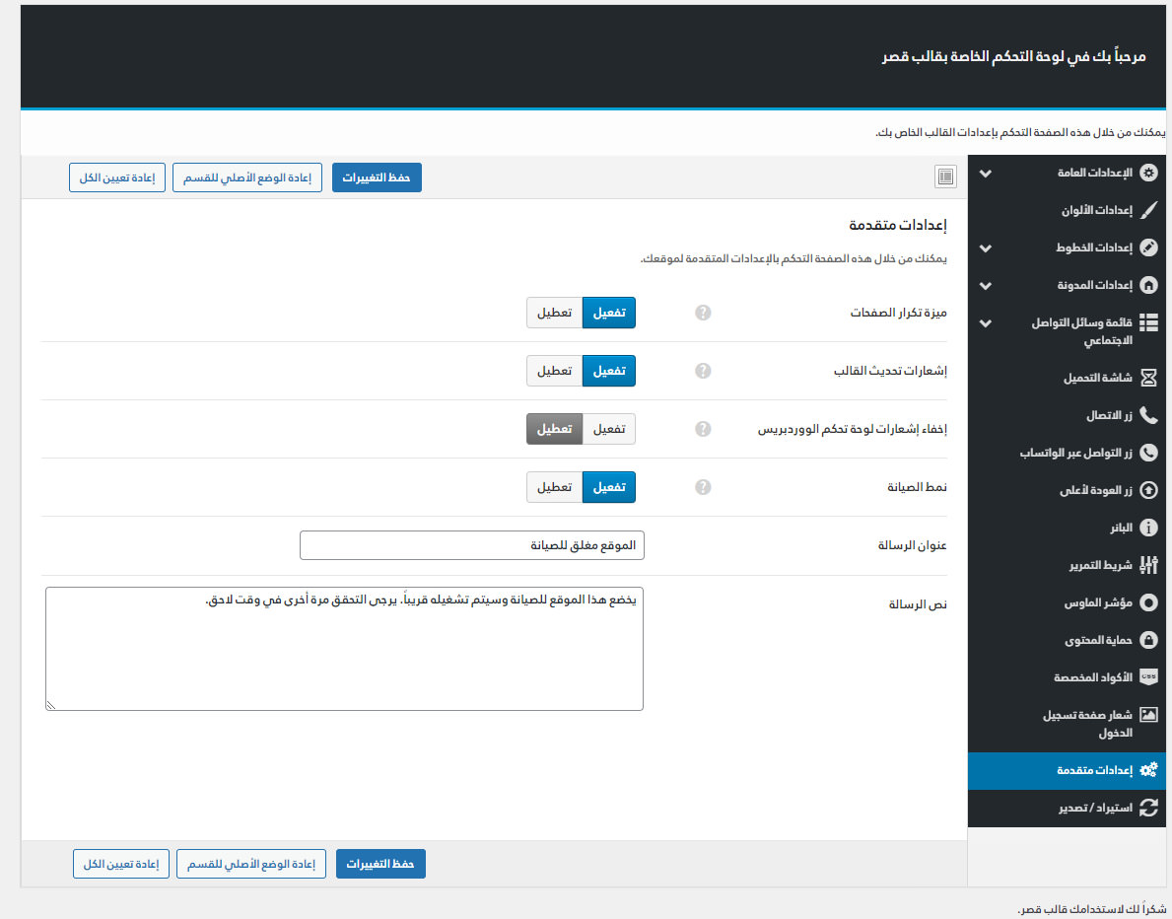Click the lock icon for حماية المحتوى
The image size is (1172, 919).
(1148, 640)
